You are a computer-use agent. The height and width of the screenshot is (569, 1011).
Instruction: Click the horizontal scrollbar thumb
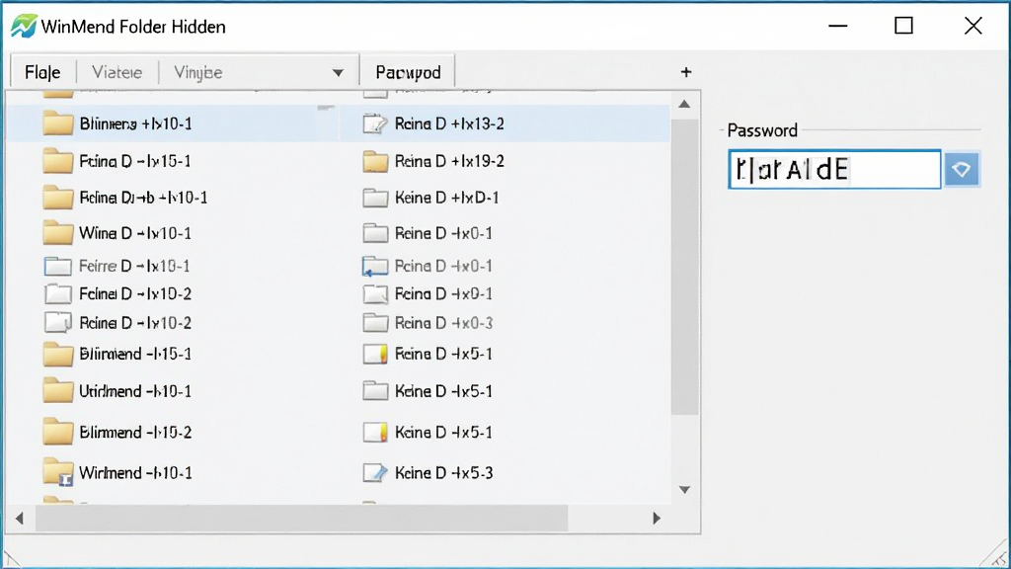click(x=302, y=518)
